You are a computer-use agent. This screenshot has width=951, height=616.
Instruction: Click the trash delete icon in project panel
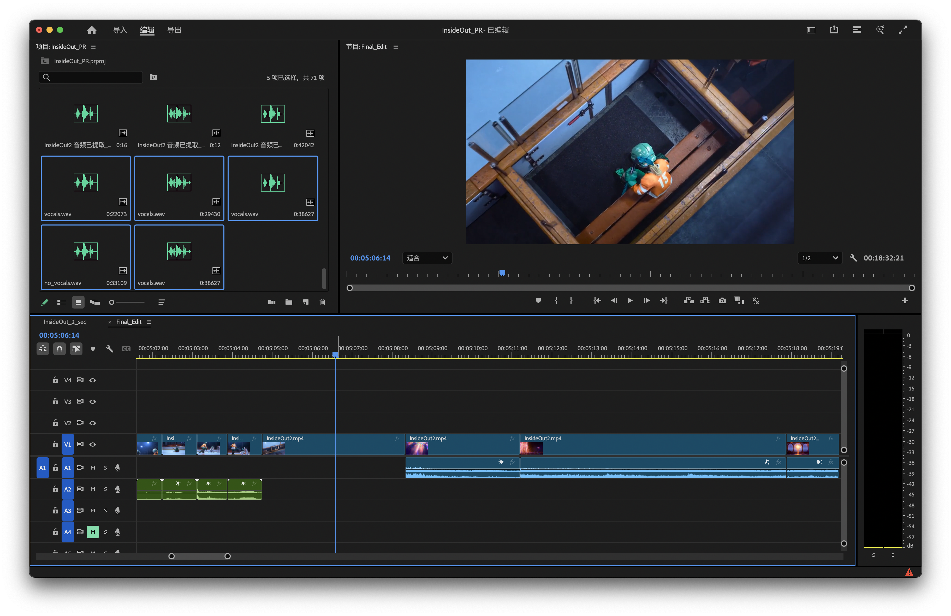(x=323, y=302)
